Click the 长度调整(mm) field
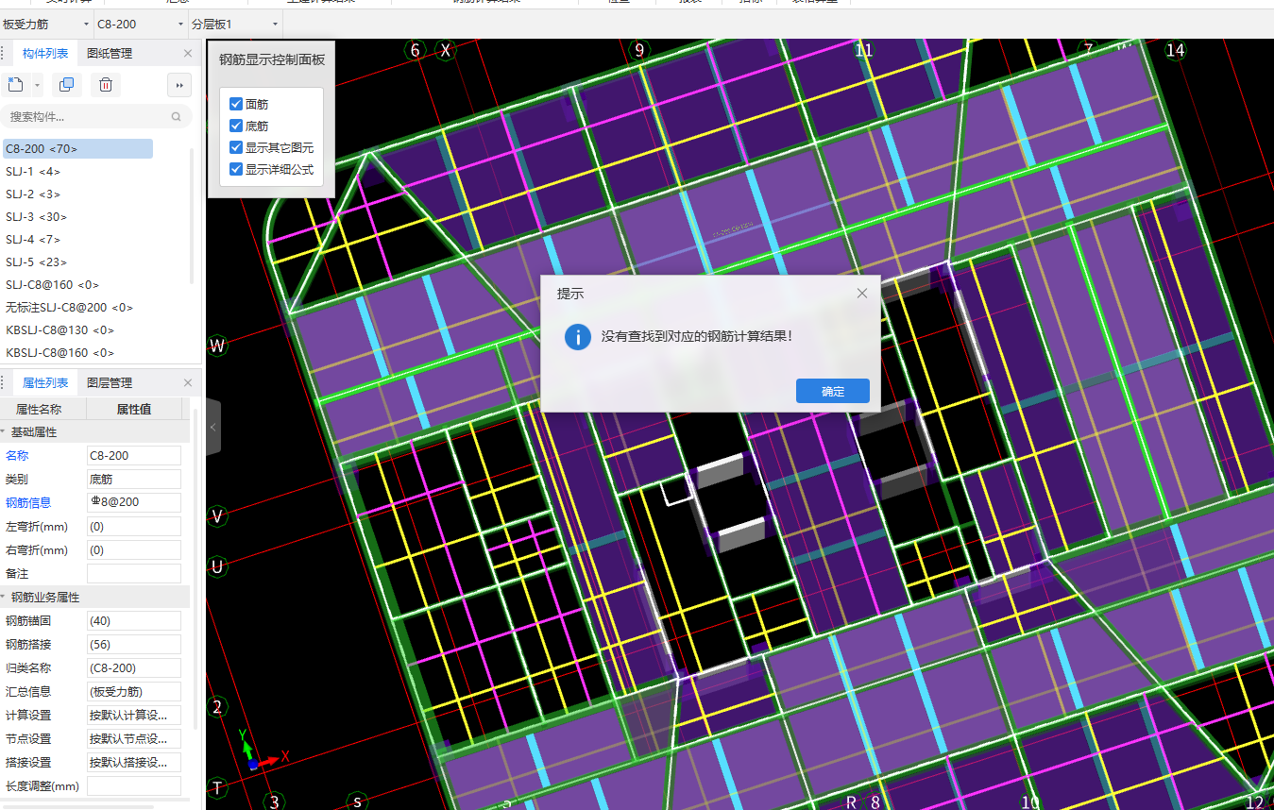 [x=133, y=785]
